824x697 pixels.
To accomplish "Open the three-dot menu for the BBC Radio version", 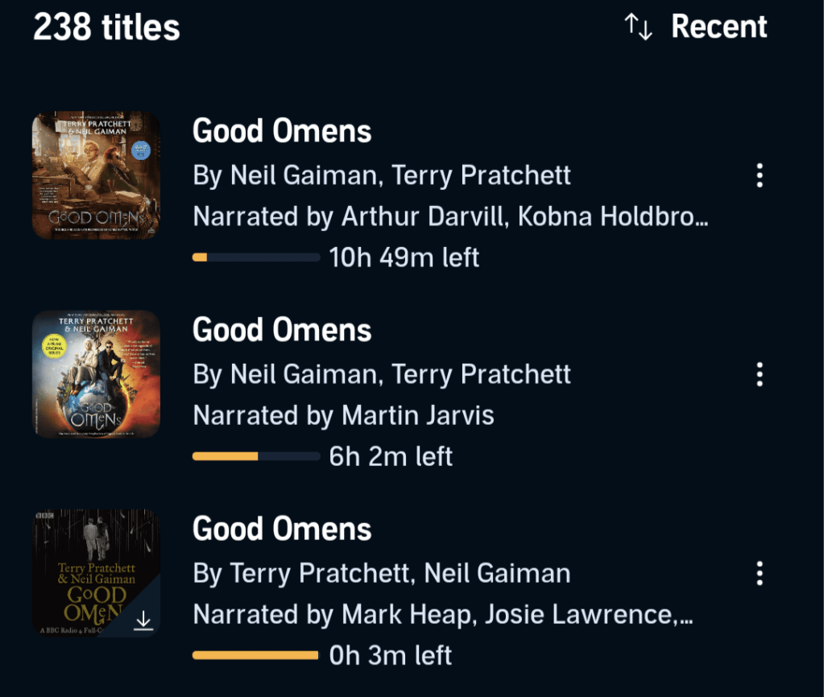I will 759,573.
